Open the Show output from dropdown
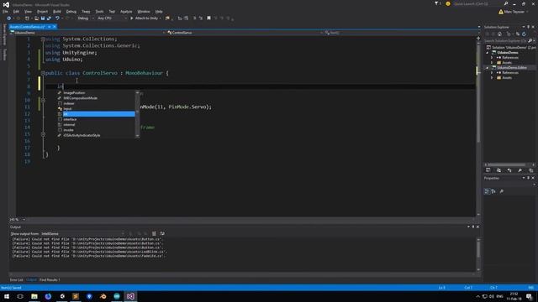The width and height of the screenshot is (538, 302). click(x=82, y=233)
